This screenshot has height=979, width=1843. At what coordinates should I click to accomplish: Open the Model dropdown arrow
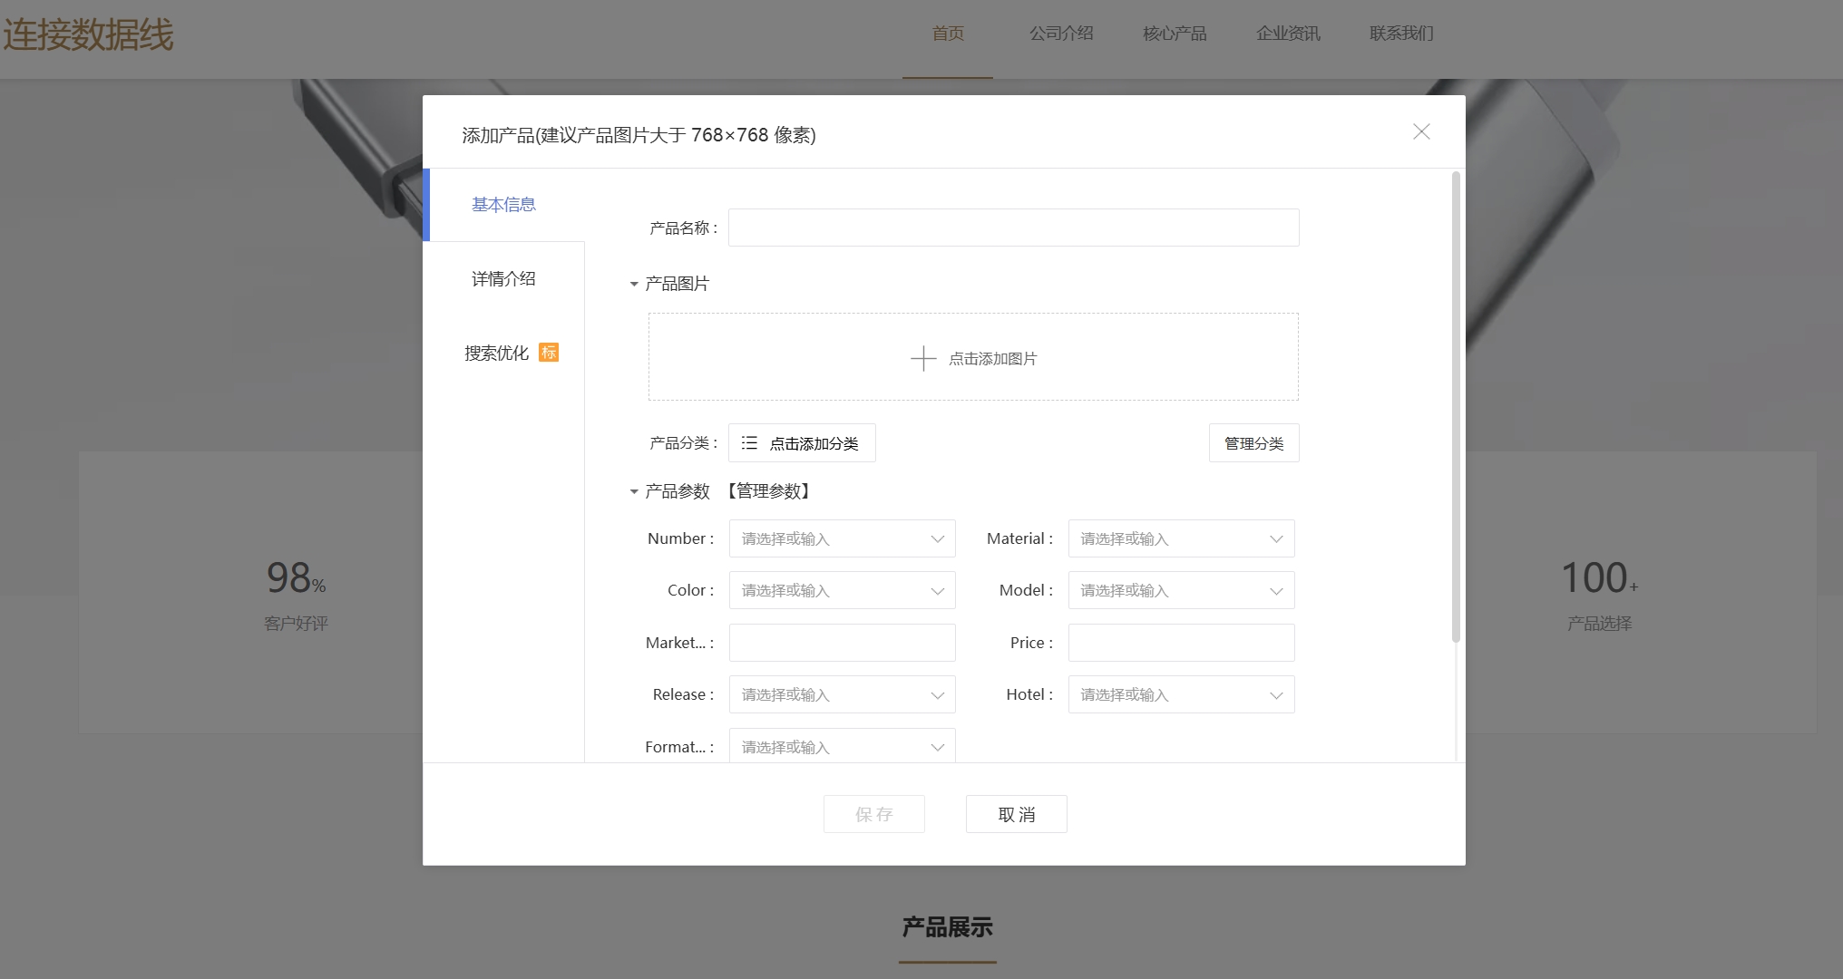tap(1276, 591)
